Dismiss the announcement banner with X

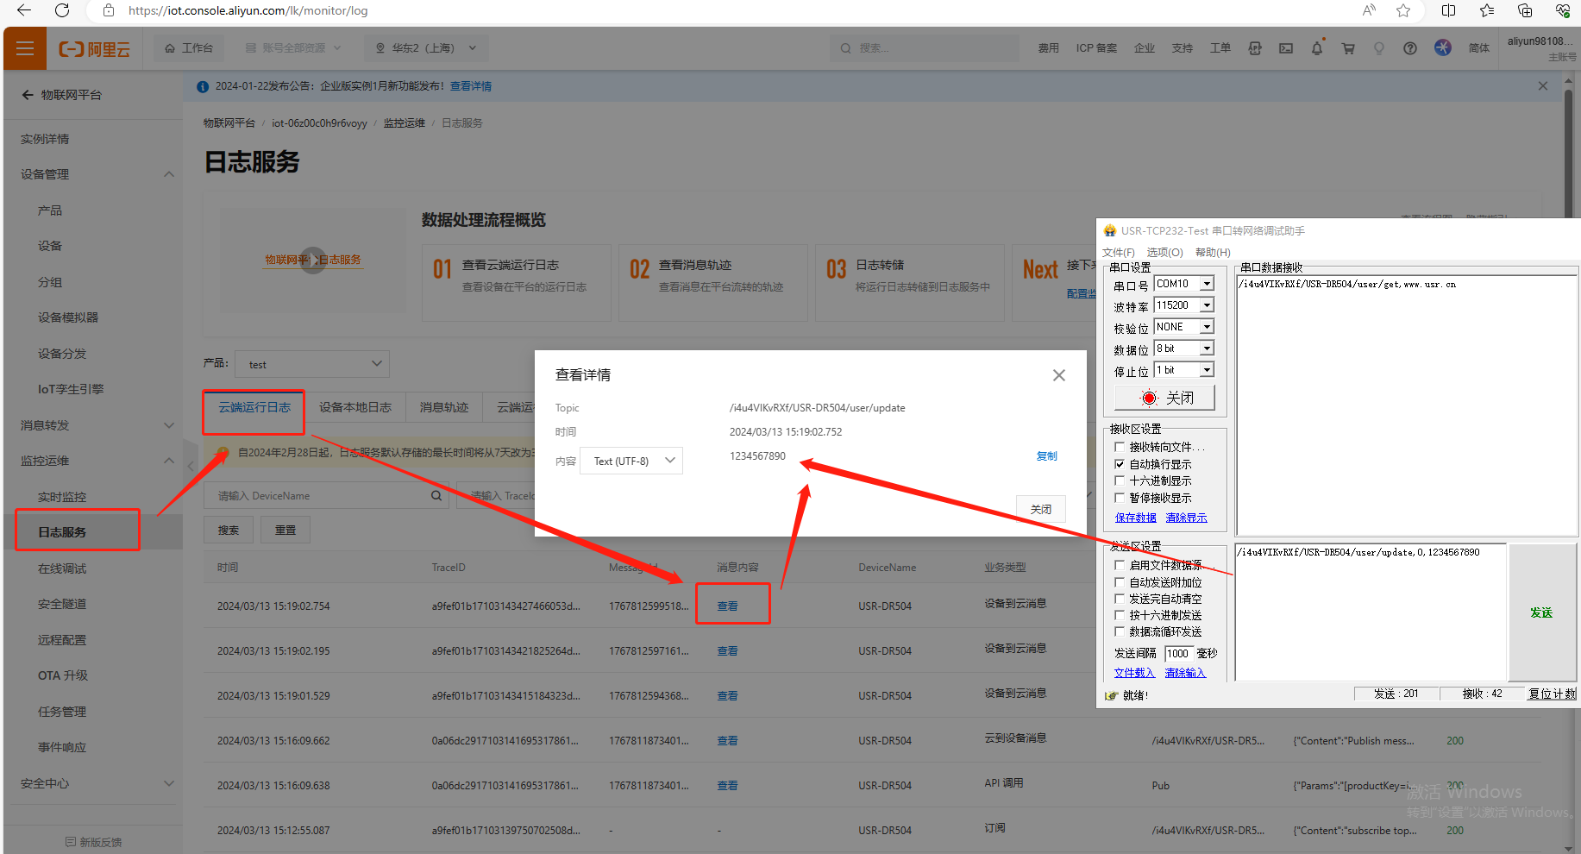1542,86
